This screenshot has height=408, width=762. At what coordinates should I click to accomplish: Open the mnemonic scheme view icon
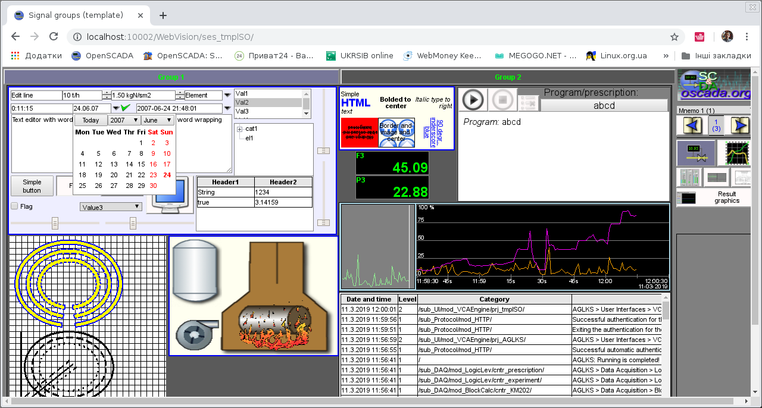click(x=696, y=153)
